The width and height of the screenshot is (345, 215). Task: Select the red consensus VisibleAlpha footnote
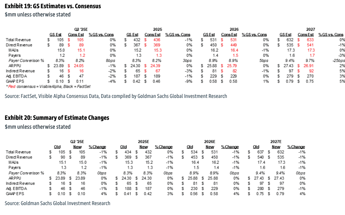[x=44, y=87]
